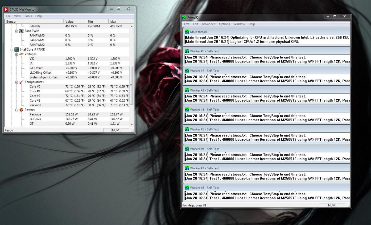Click the HWMonitor app icon in title bar
371x225 pixels.
pyautogui.click(x=6, y=10)
